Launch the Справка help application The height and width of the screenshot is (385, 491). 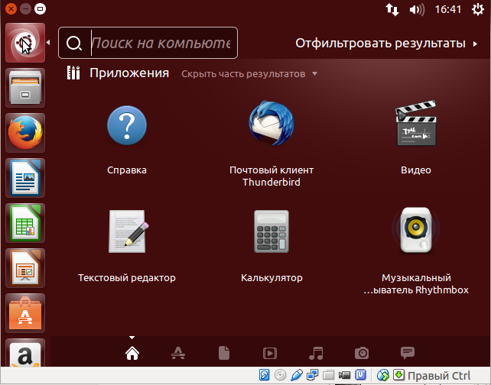(127, 125)
